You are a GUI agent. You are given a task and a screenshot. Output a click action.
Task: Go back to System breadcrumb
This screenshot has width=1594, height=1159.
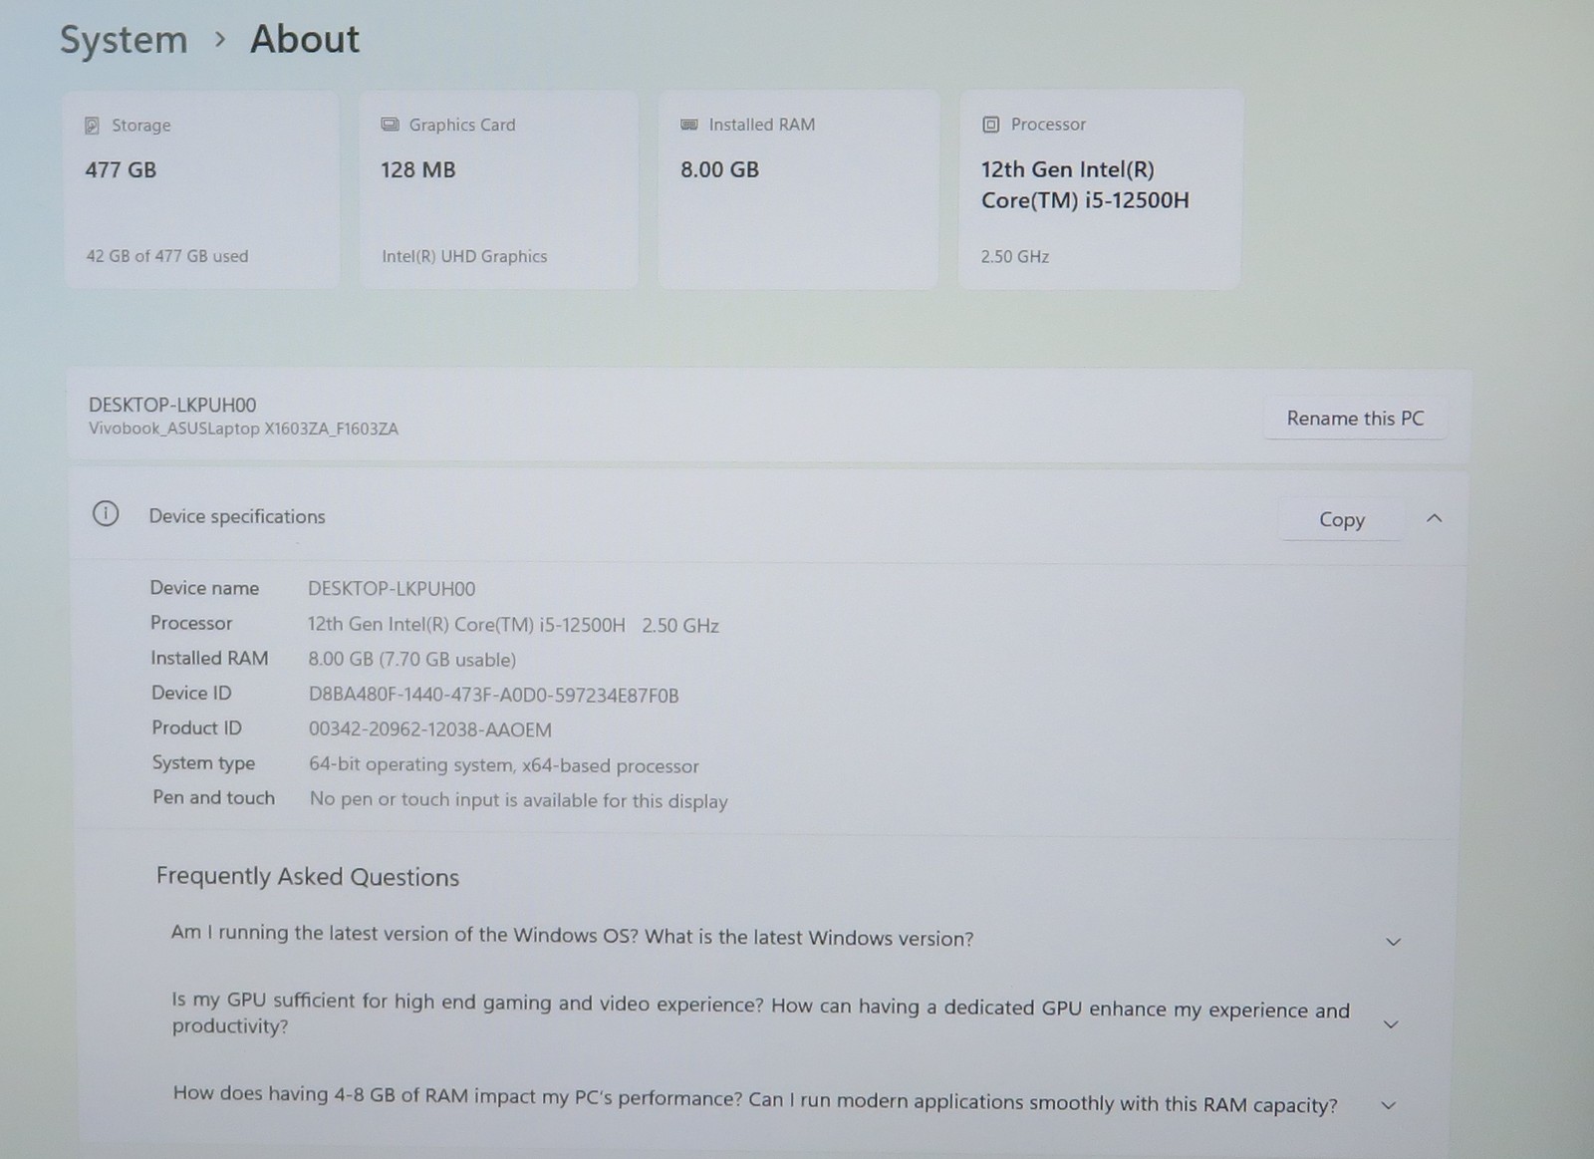click(x=124, y=40)
